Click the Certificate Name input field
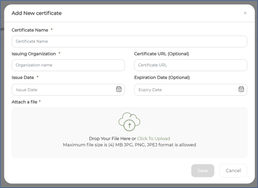258x188 pixels. (x=129, y=41)
